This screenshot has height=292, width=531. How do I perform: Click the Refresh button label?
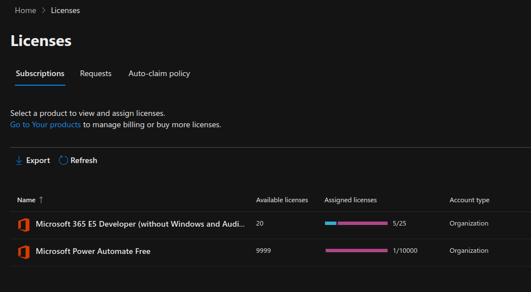[84, 161]
